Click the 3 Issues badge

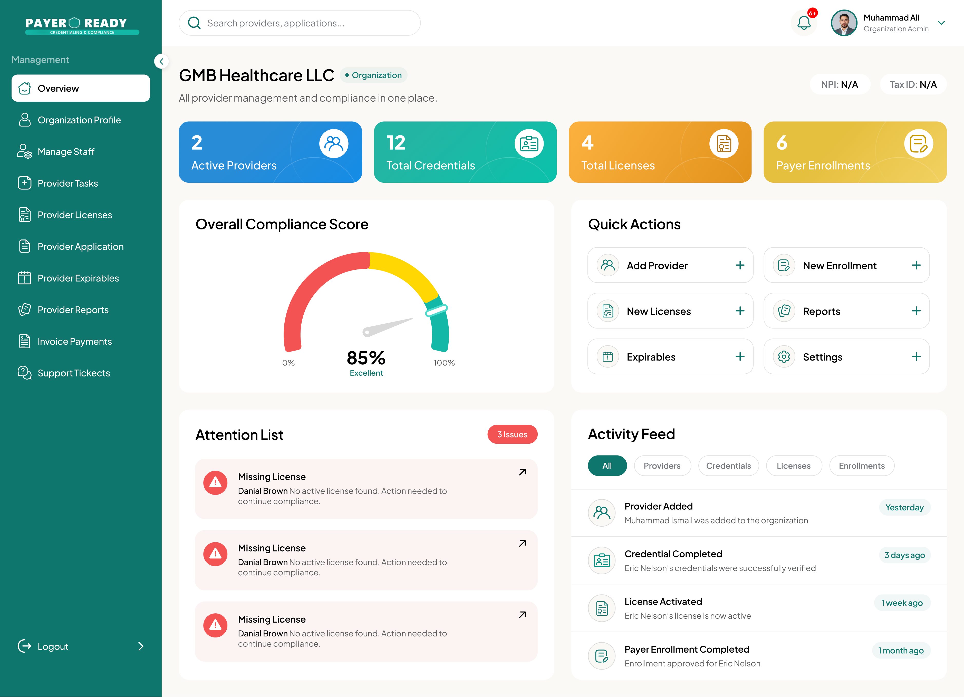pyautogui.click(x=512, y=434)
